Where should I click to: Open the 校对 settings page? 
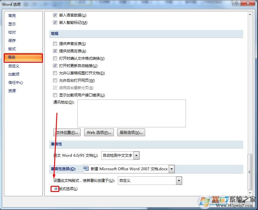click(12, 32)
